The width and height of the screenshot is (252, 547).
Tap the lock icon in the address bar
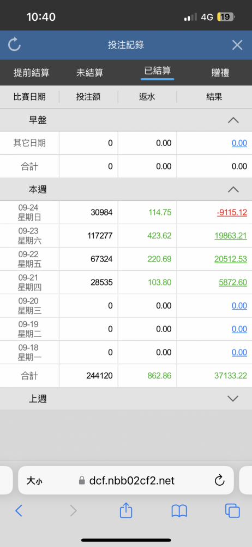pos(82,481)
